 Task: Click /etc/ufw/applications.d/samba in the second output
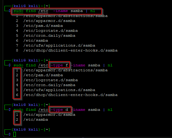[x=59, y=90]
